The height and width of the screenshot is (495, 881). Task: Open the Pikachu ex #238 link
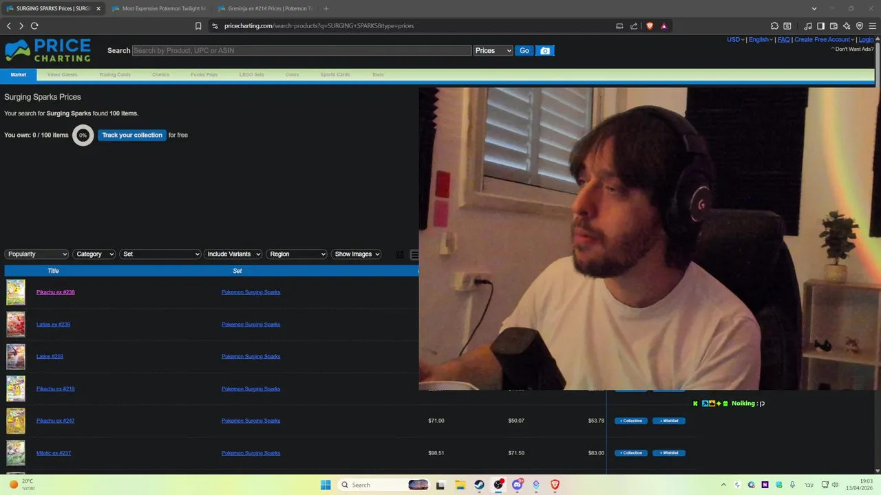tap(56, 292)
